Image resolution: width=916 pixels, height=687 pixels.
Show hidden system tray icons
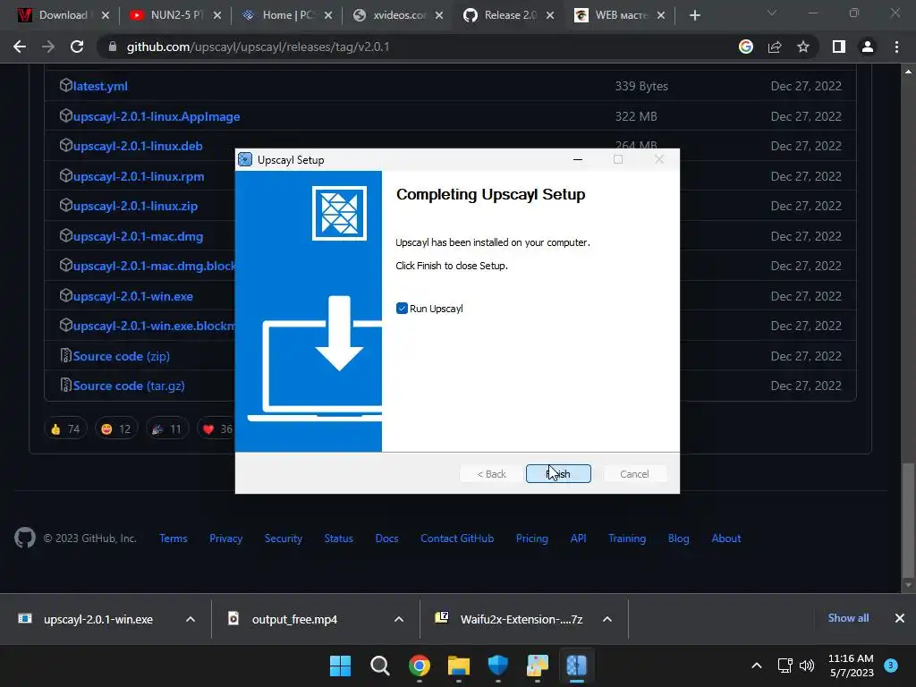click(x=757, y=666)
